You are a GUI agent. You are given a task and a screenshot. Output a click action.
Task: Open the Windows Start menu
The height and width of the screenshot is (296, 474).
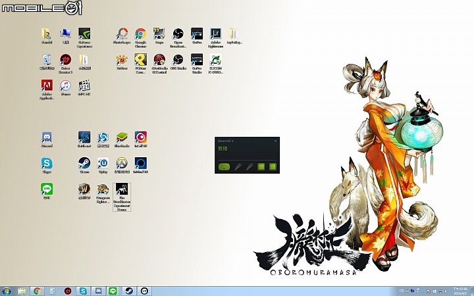coord(6,291)
